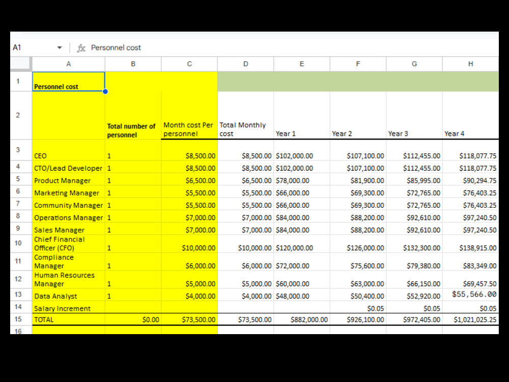Click the 'Year 1' header cell
The width and height of the screenshot is (509, 382).
click(x=302, y=116)
